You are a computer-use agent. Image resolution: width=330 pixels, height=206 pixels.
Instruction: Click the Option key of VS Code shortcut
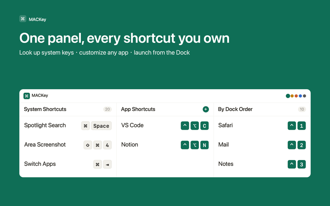(195, 126)
